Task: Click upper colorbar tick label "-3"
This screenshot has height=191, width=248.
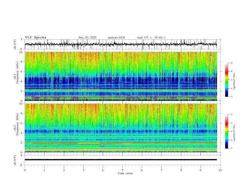Action: 231,63
